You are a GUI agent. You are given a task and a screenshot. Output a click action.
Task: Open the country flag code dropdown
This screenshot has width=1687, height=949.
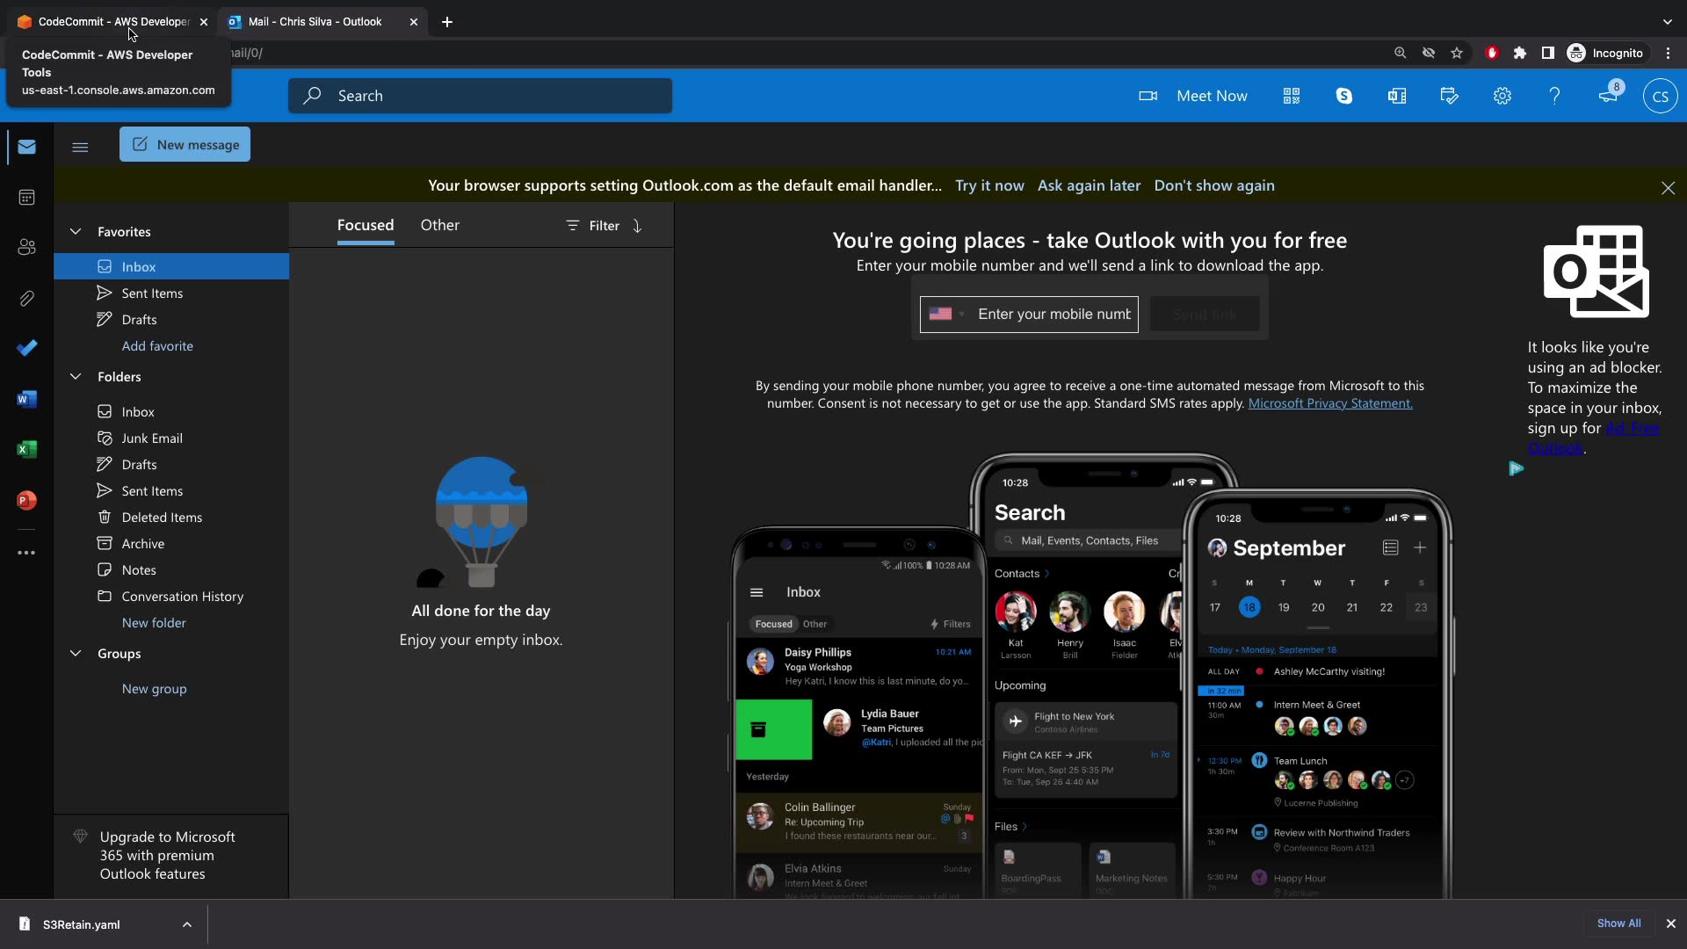tap(946, 315)
